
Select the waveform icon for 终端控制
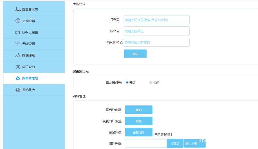17,55
